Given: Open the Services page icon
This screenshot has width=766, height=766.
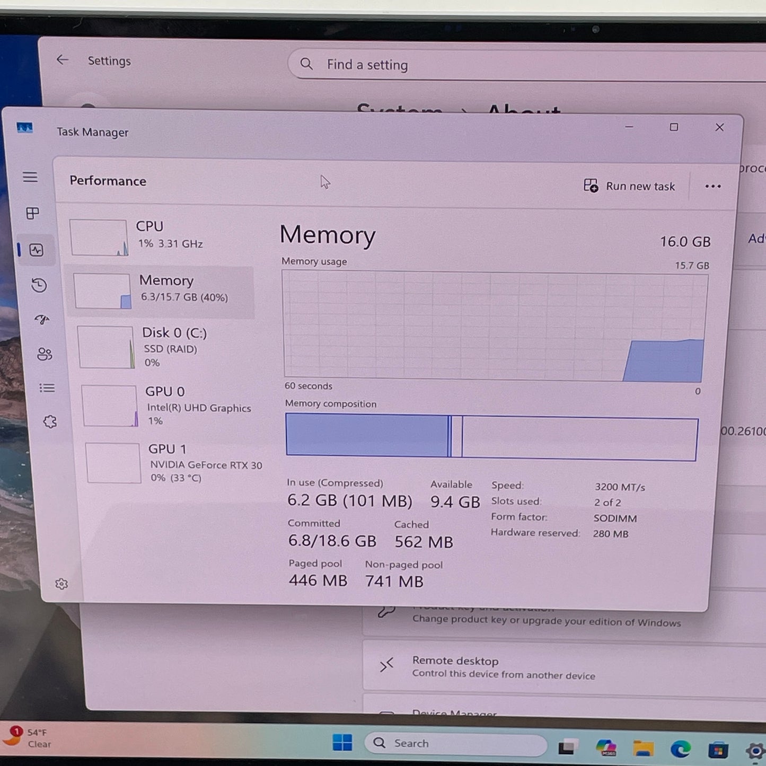Looking at the screenshot, I should [x=50, y=422].
